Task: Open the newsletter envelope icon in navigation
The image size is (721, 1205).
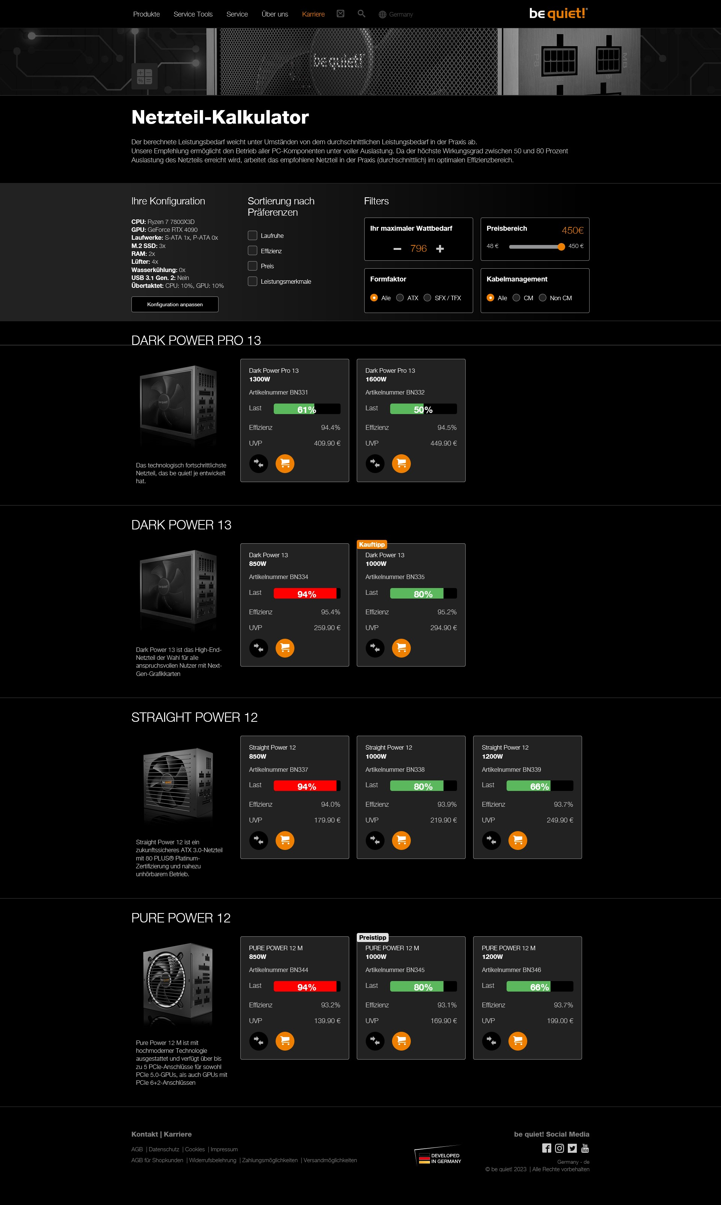Action: [x=341, y=14]
